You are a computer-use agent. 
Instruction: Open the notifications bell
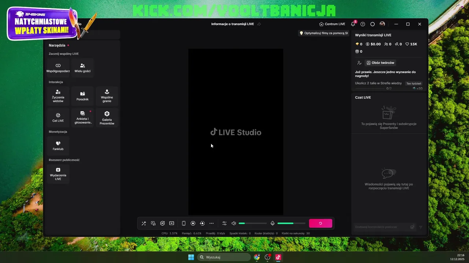[353, 24]
